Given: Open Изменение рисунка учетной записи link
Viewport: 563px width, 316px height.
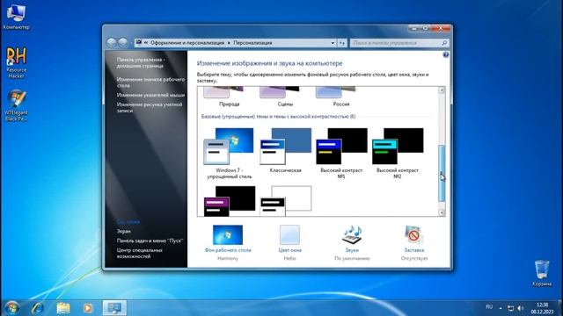Looking at the screenshot, I should pyautogui.click(x=150, y=107).
